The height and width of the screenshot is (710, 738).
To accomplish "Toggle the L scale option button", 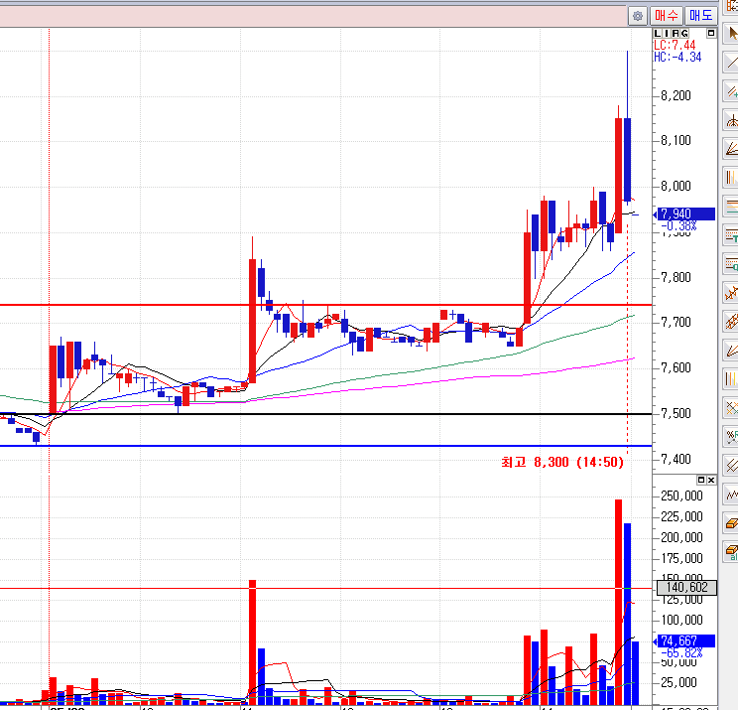I will [x=658, y=34].
